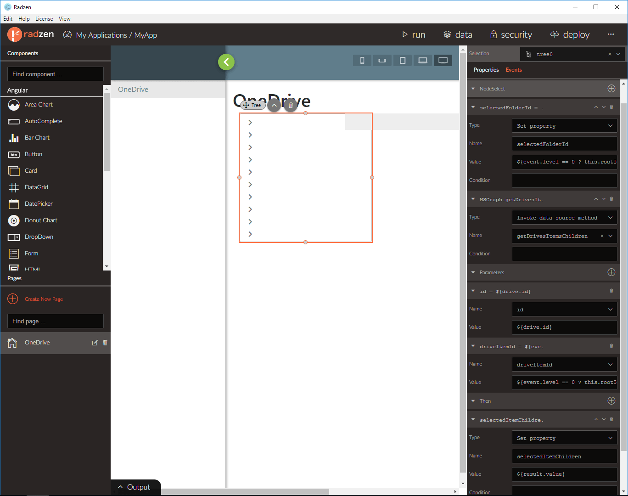This screenshot has width=628, height=496.
Task: Open the Help menu
Action: 24,19
